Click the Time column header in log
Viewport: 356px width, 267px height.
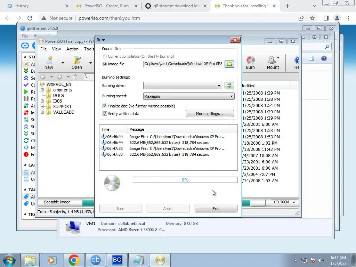[x=113, y=129]
